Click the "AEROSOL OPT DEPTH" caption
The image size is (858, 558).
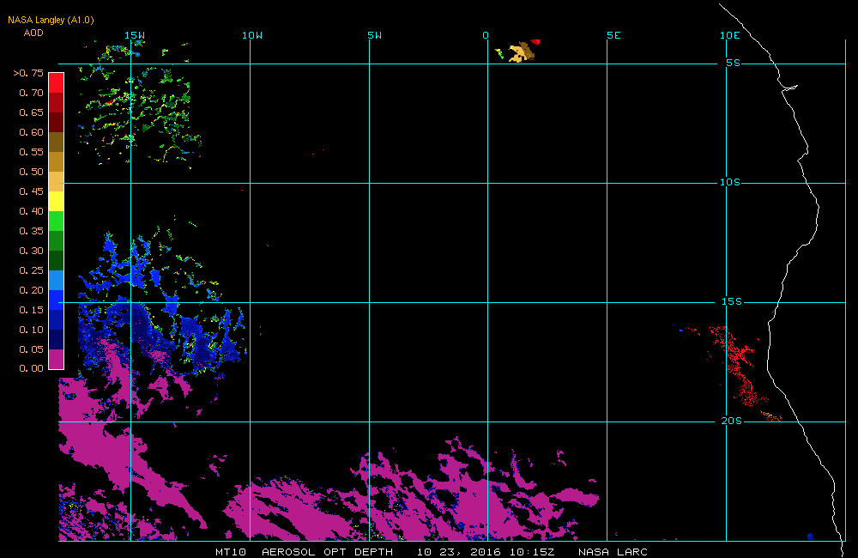pyautogui.click(x=327, y=552)
